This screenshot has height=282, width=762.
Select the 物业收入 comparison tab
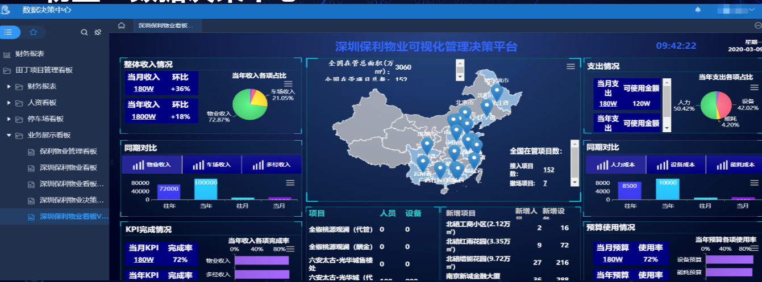[152, 165]
